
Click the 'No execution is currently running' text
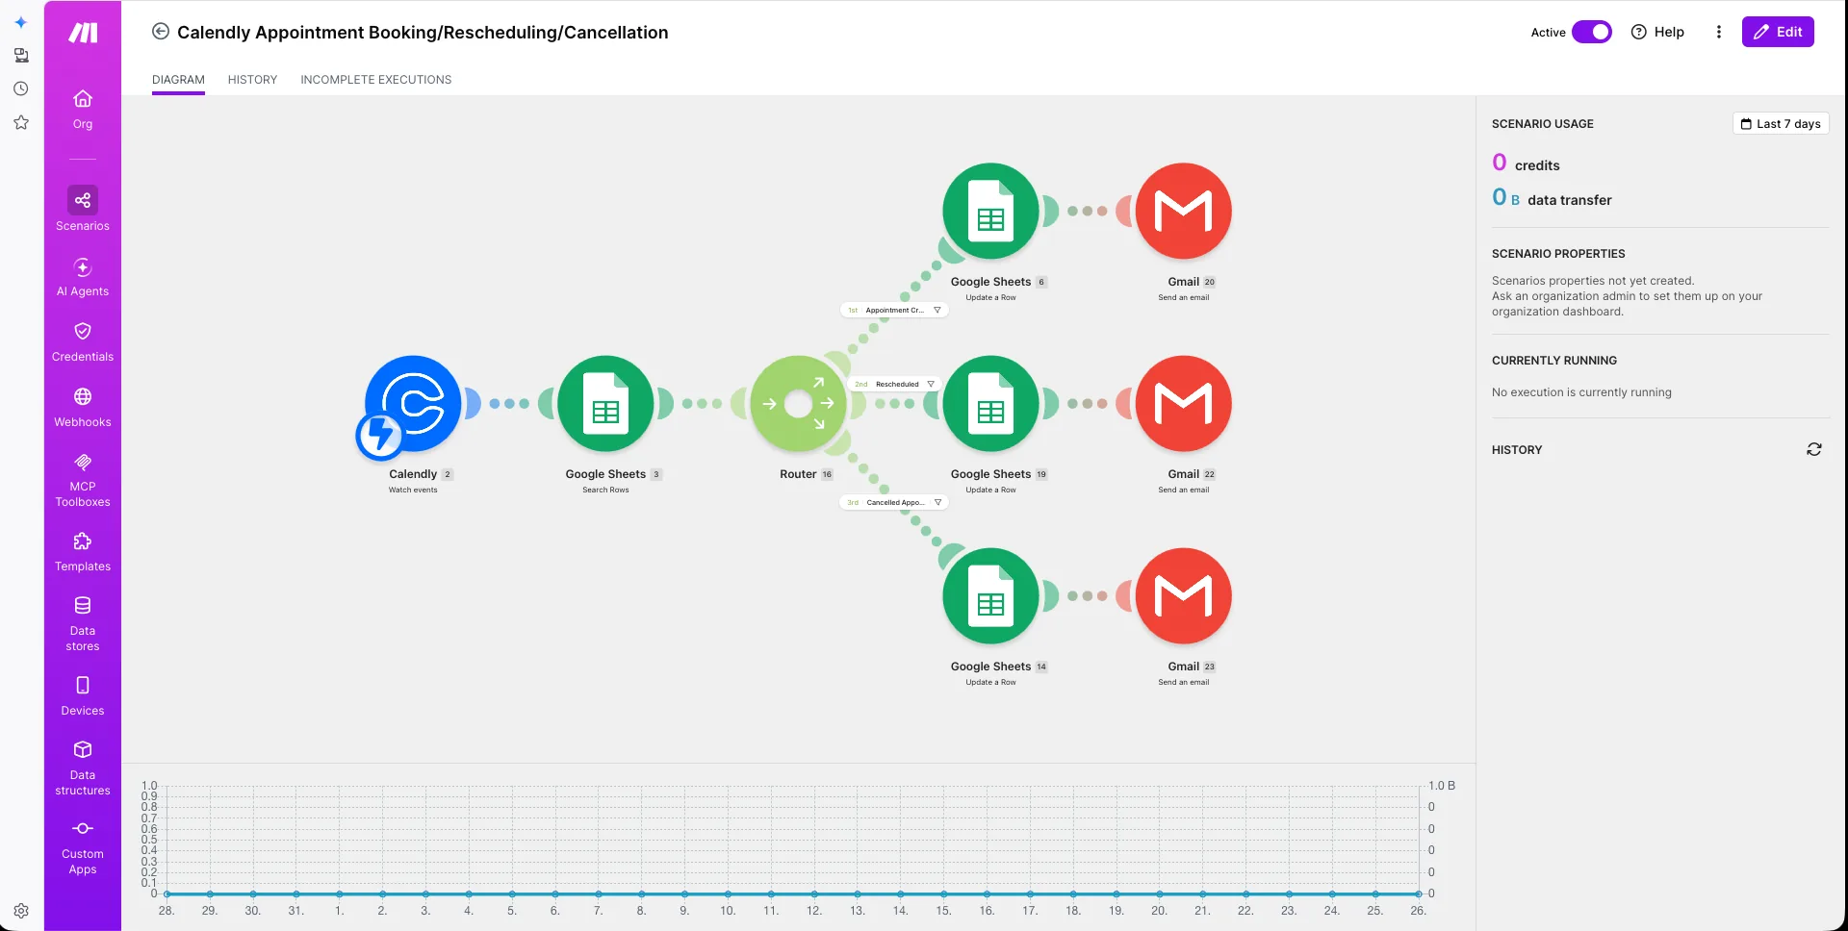coord(1581,392)
